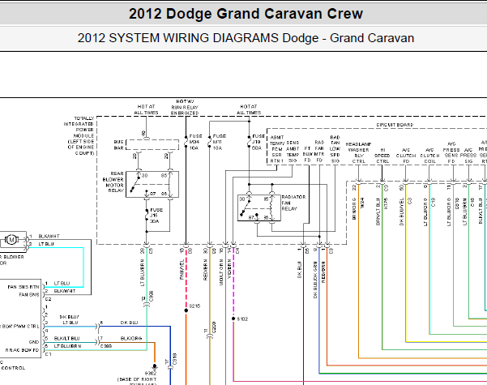Click the "FAN SNS RTN" pin label
This screenshot has height=385, width=487.
(23, 287)
